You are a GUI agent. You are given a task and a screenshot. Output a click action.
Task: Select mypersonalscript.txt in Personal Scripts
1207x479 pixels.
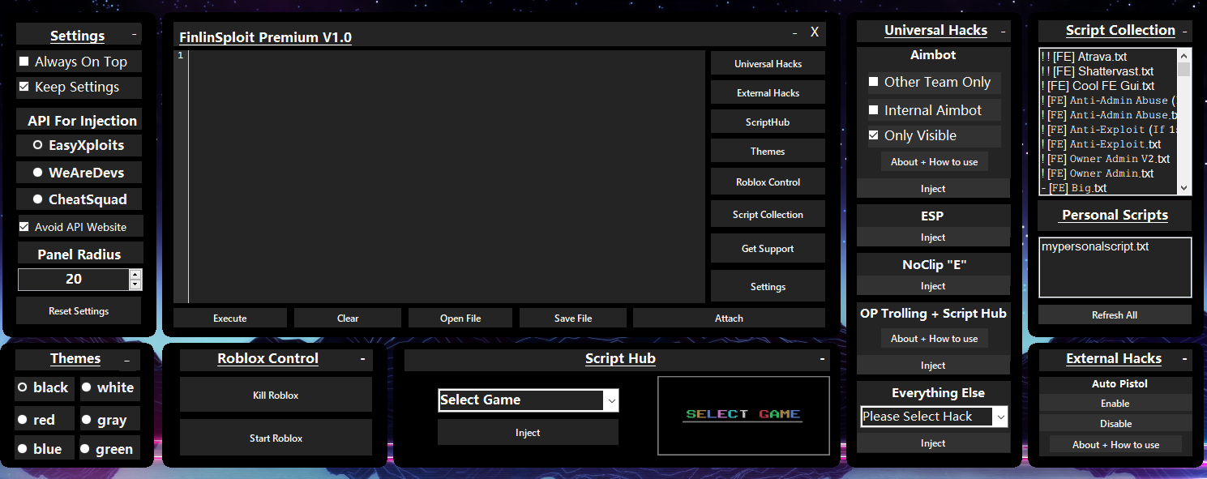click(x=1084, y=247)
